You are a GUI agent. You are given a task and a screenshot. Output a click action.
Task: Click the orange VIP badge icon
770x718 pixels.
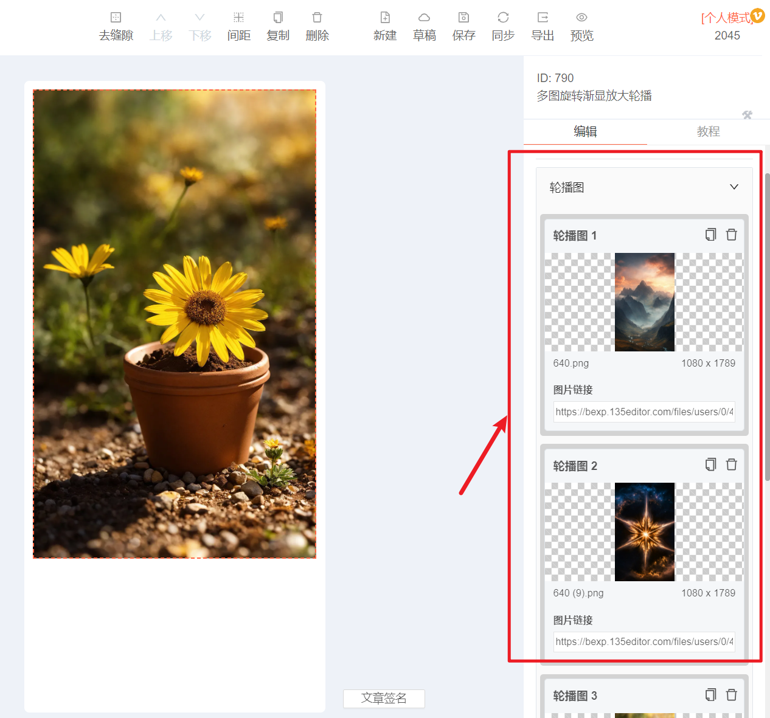[x=757, y=15]
